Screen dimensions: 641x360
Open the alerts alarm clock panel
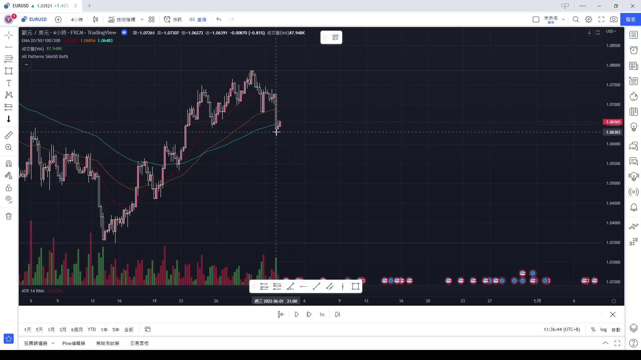[x=633, y=50]
